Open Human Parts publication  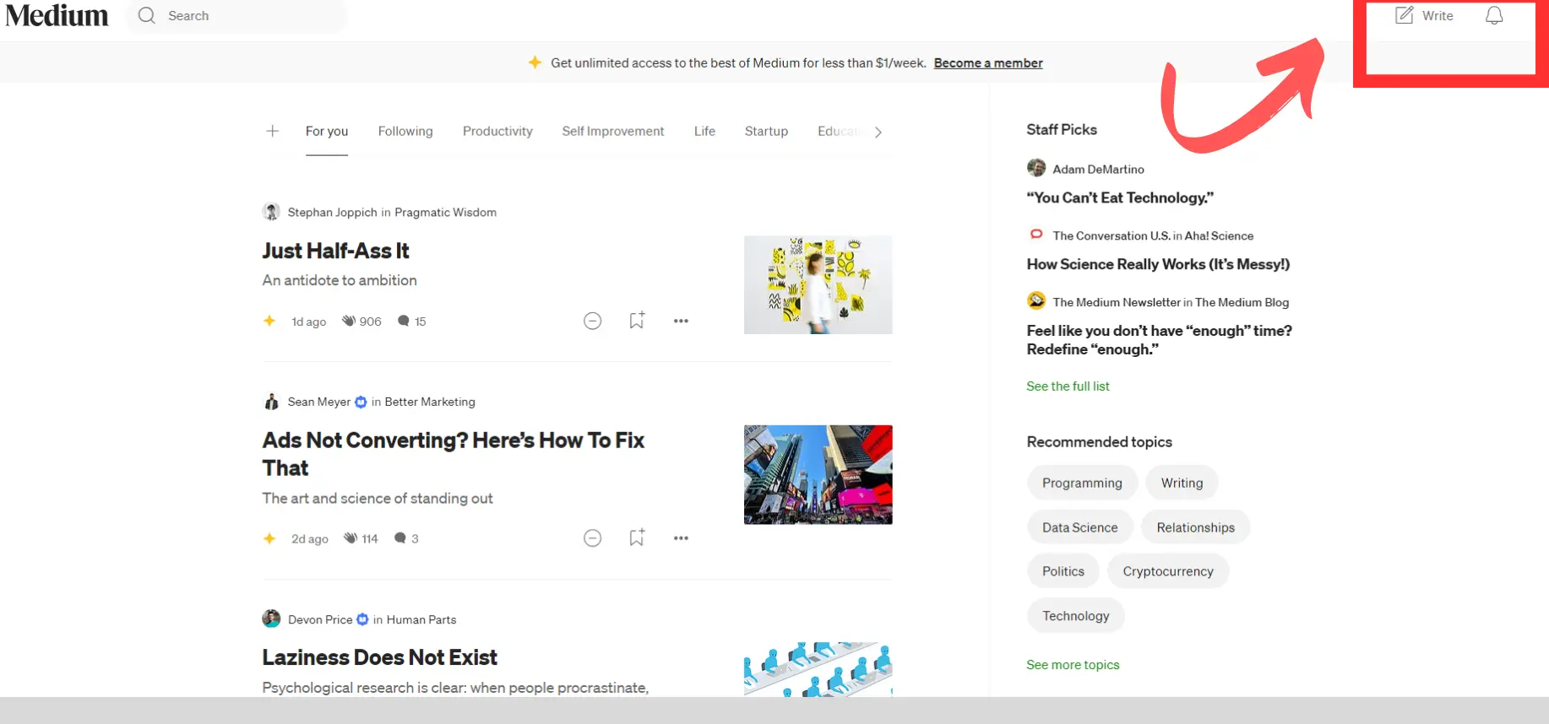421,619
